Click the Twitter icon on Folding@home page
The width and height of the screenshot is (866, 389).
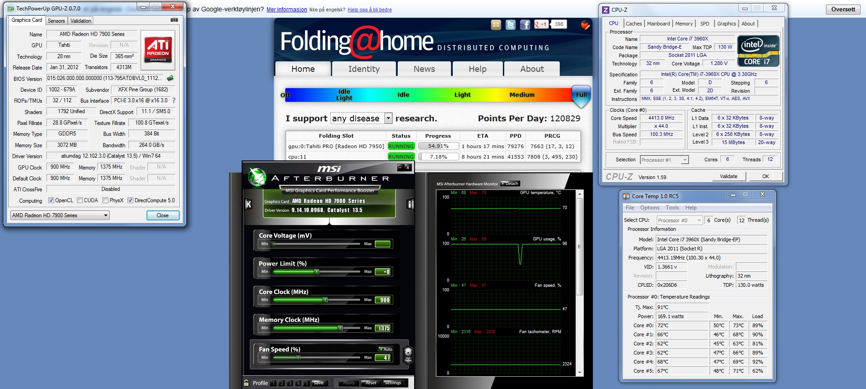click(x=511, y=25)
